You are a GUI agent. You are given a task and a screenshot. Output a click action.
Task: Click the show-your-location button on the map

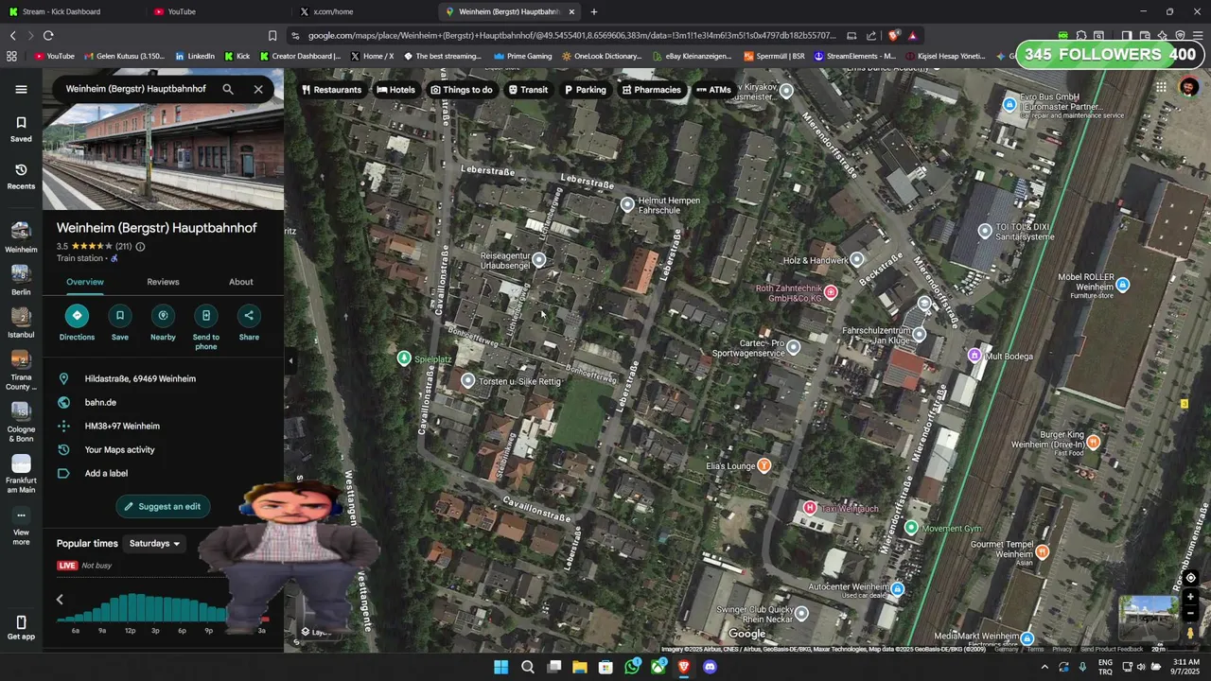coord(1191,578)
